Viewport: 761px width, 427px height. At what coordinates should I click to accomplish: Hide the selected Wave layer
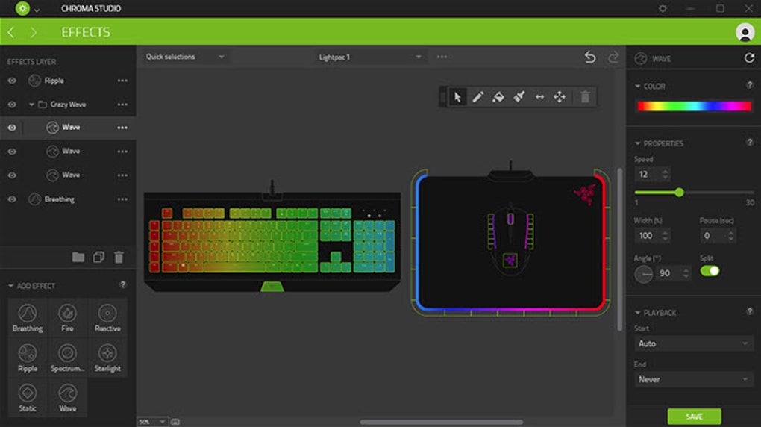[x=12, y=128]
